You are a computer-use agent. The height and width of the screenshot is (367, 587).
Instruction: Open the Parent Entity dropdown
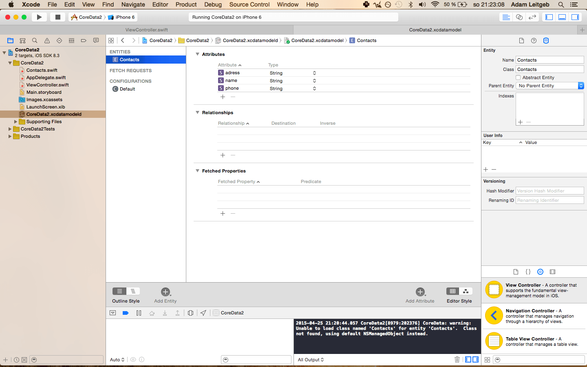[x=550, y=86]
